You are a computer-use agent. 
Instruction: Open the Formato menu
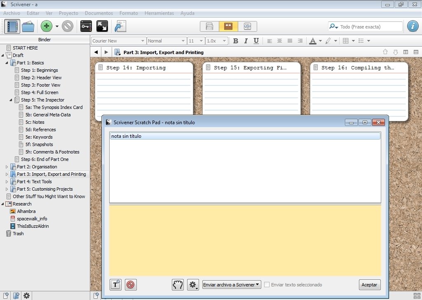(x=129, y=13)
